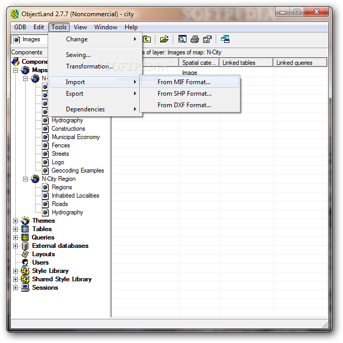343x343 pixels.
Task: Click the Themes icon in the tree
Action: [25, 221]
